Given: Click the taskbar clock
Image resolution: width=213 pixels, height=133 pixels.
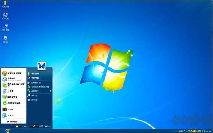Looking at the screenshot, I should pos(208,131).
